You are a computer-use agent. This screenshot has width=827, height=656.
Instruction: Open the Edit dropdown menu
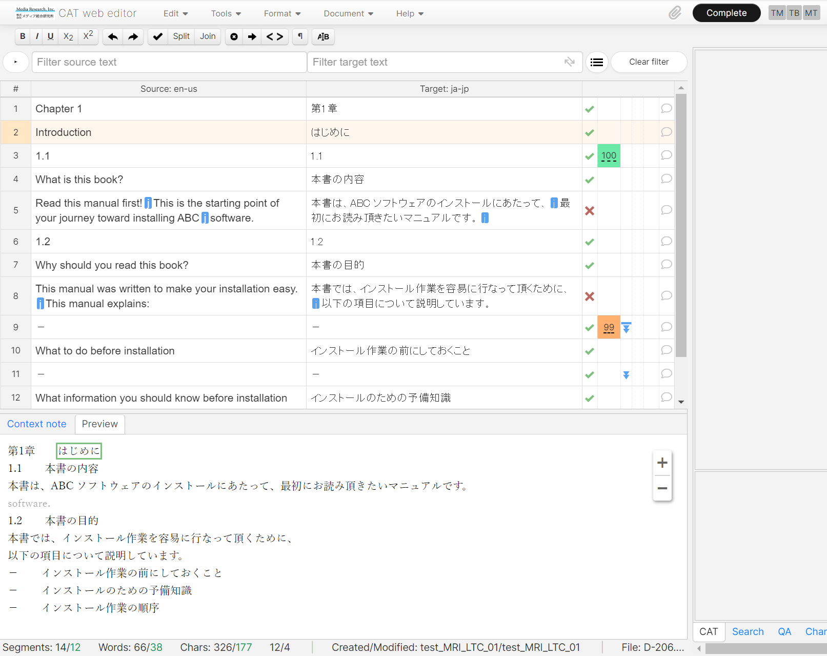175,14
